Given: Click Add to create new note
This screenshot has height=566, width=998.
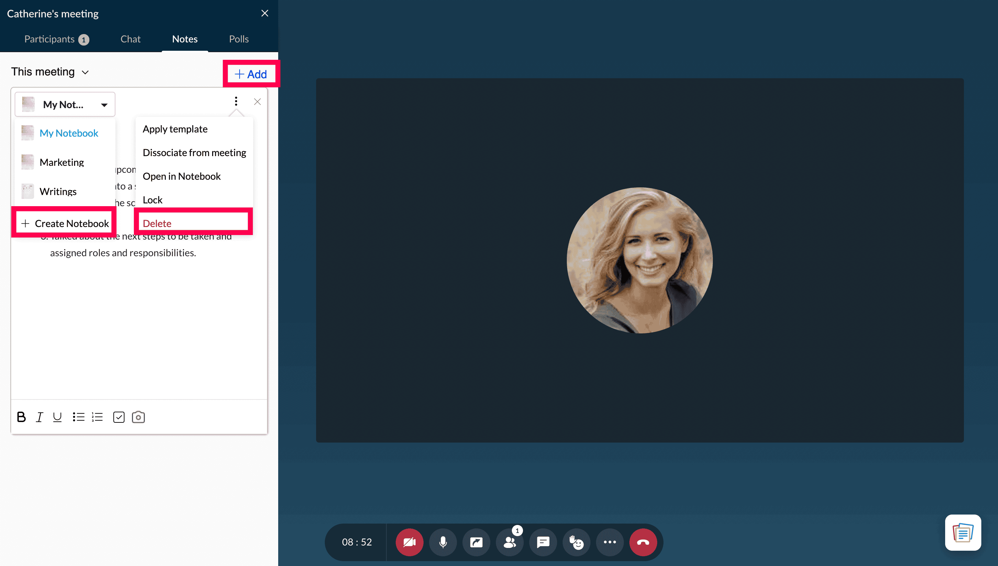Looking at the screenshot, I should [x=251, y=74].
